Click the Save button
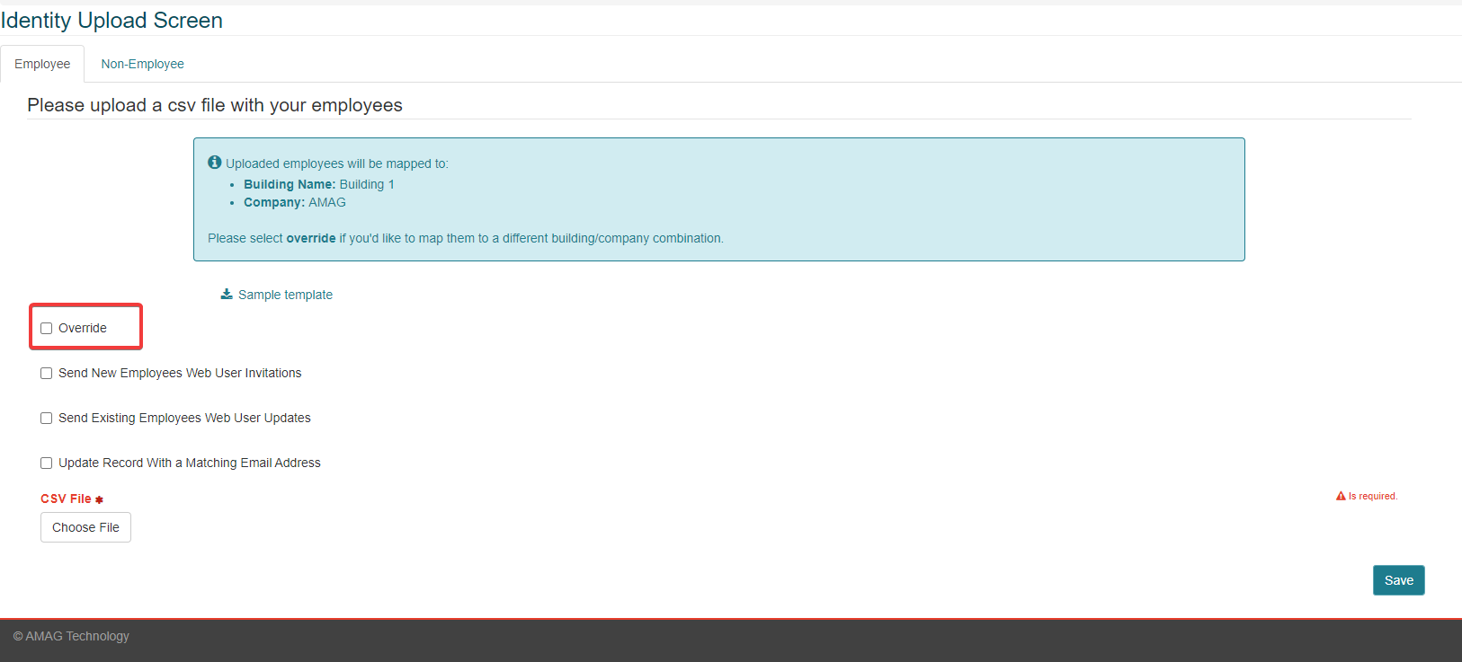The height and width of the screenshot is (662, 1462). [1398, 580]
